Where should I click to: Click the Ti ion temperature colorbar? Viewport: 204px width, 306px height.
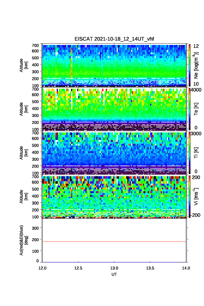point(189,153)
